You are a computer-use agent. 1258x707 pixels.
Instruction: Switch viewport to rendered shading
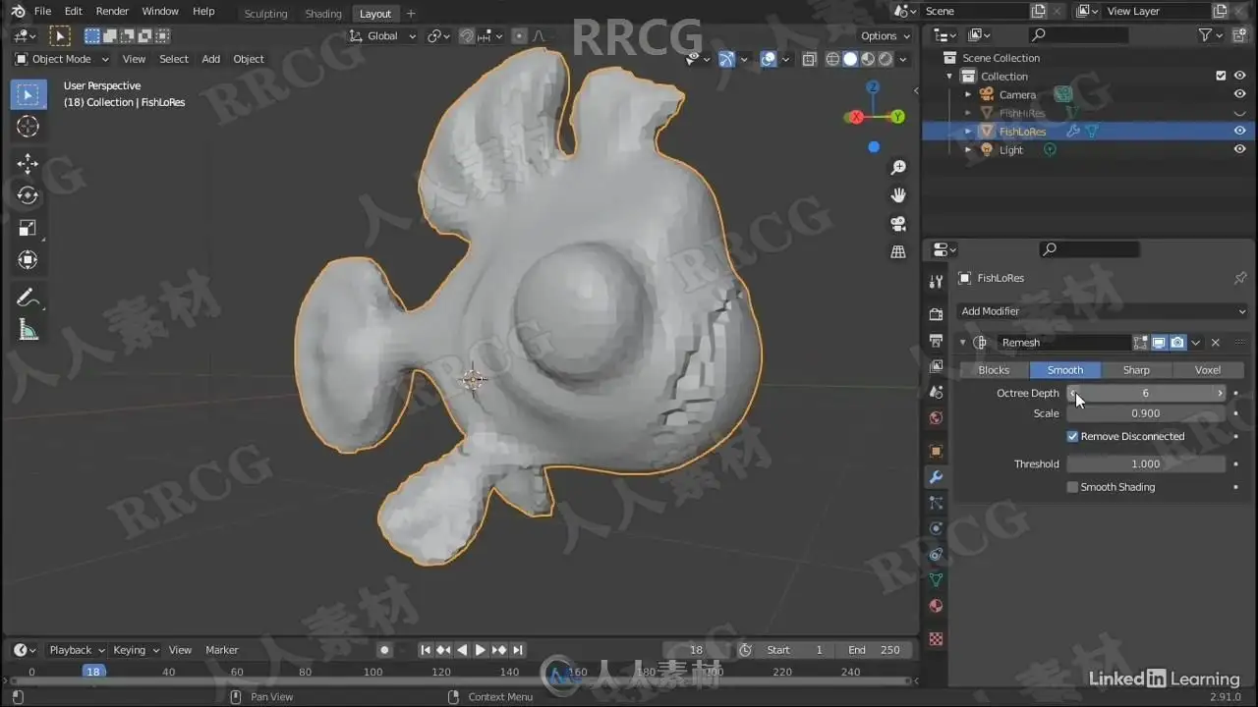click(x=886, y=60)
